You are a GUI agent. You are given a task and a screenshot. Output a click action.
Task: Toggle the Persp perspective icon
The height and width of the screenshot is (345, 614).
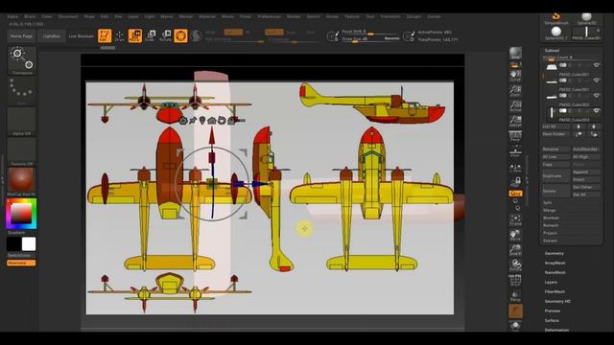515,136
